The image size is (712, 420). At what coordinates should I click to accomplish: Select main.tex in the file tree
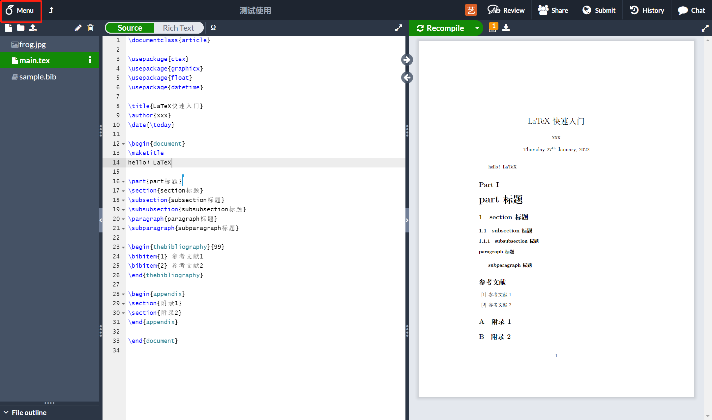pyautogui.click(x=34, y=60)
